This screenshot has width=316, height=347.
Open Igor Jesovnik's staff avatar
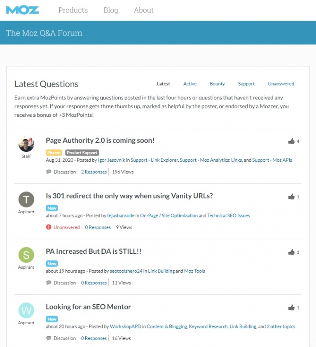point(26,144)
